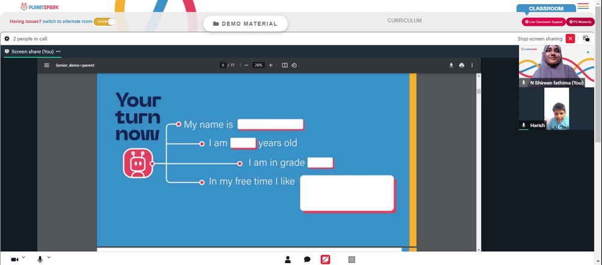Click the "Having issues?" text
The height and width of the screenshot is (265, 602).
pos(25,22)
